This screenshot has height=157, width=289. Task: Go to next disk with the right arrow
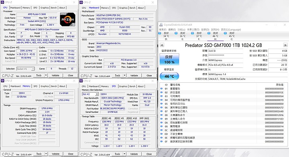click(285, 45)
